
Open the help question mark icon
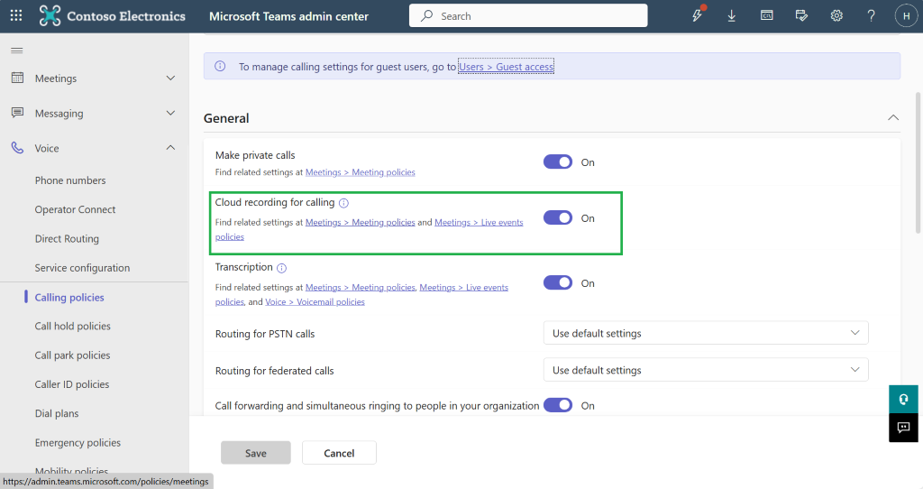point(872,16)
